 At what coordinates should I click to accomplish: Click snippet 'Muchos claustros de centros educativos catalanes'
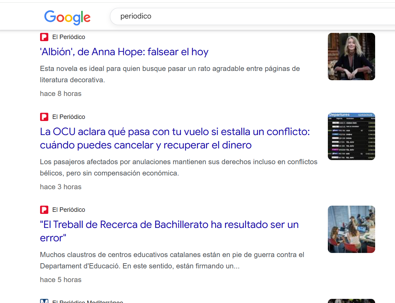click(x=172, y=260)
